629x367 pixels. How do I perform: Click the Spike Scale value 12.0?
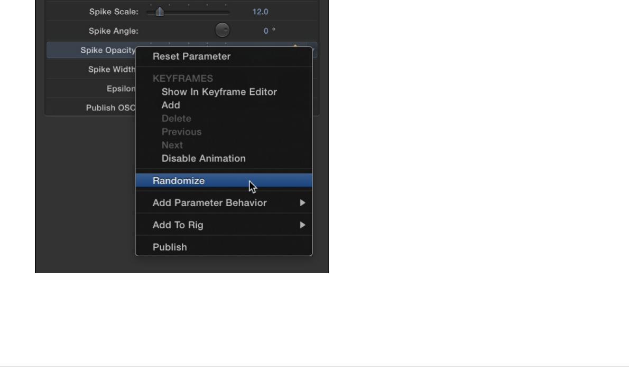[x=260, y=12]
